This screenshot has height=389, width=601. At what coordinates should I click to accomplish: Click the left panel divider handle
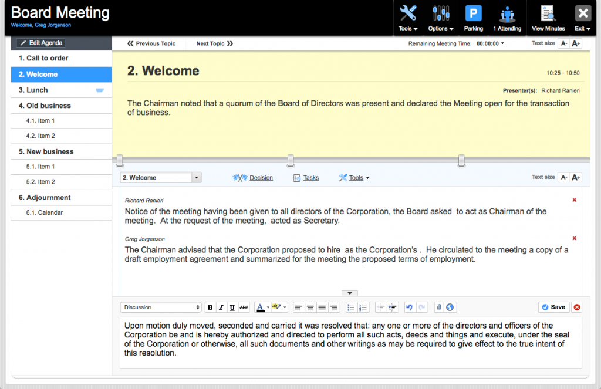click(x=120, y=161)
